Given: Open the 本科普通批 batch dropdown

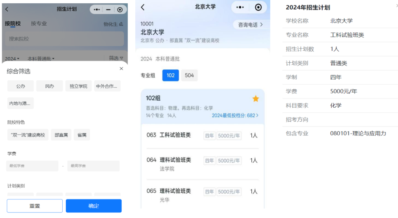Looking at the screenshot, I should pos(41,59).
